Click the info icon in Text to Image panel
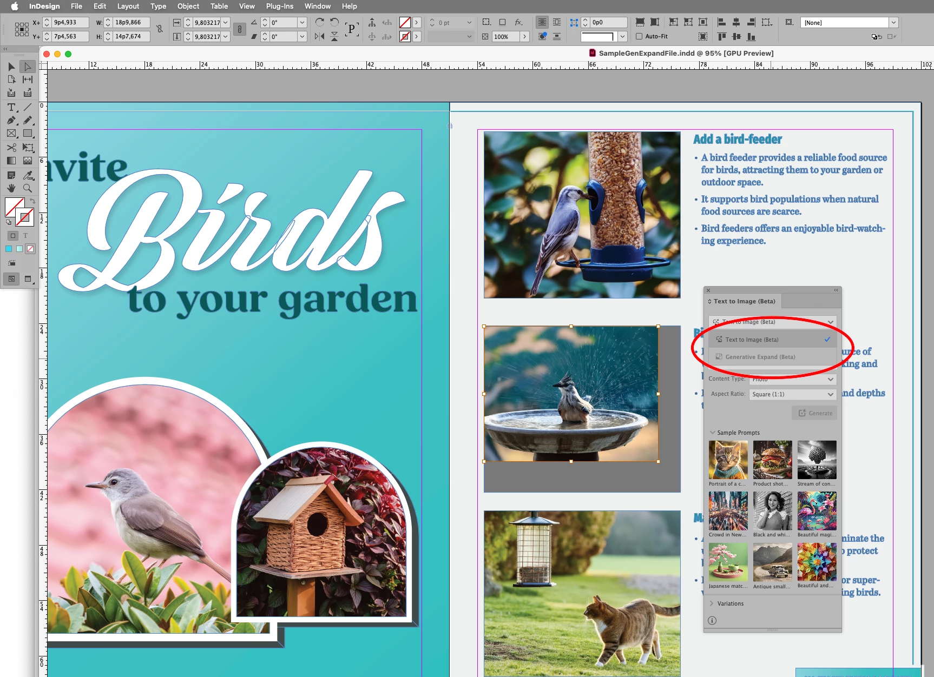Screen dimensions: 934x677 click(712, 620)
